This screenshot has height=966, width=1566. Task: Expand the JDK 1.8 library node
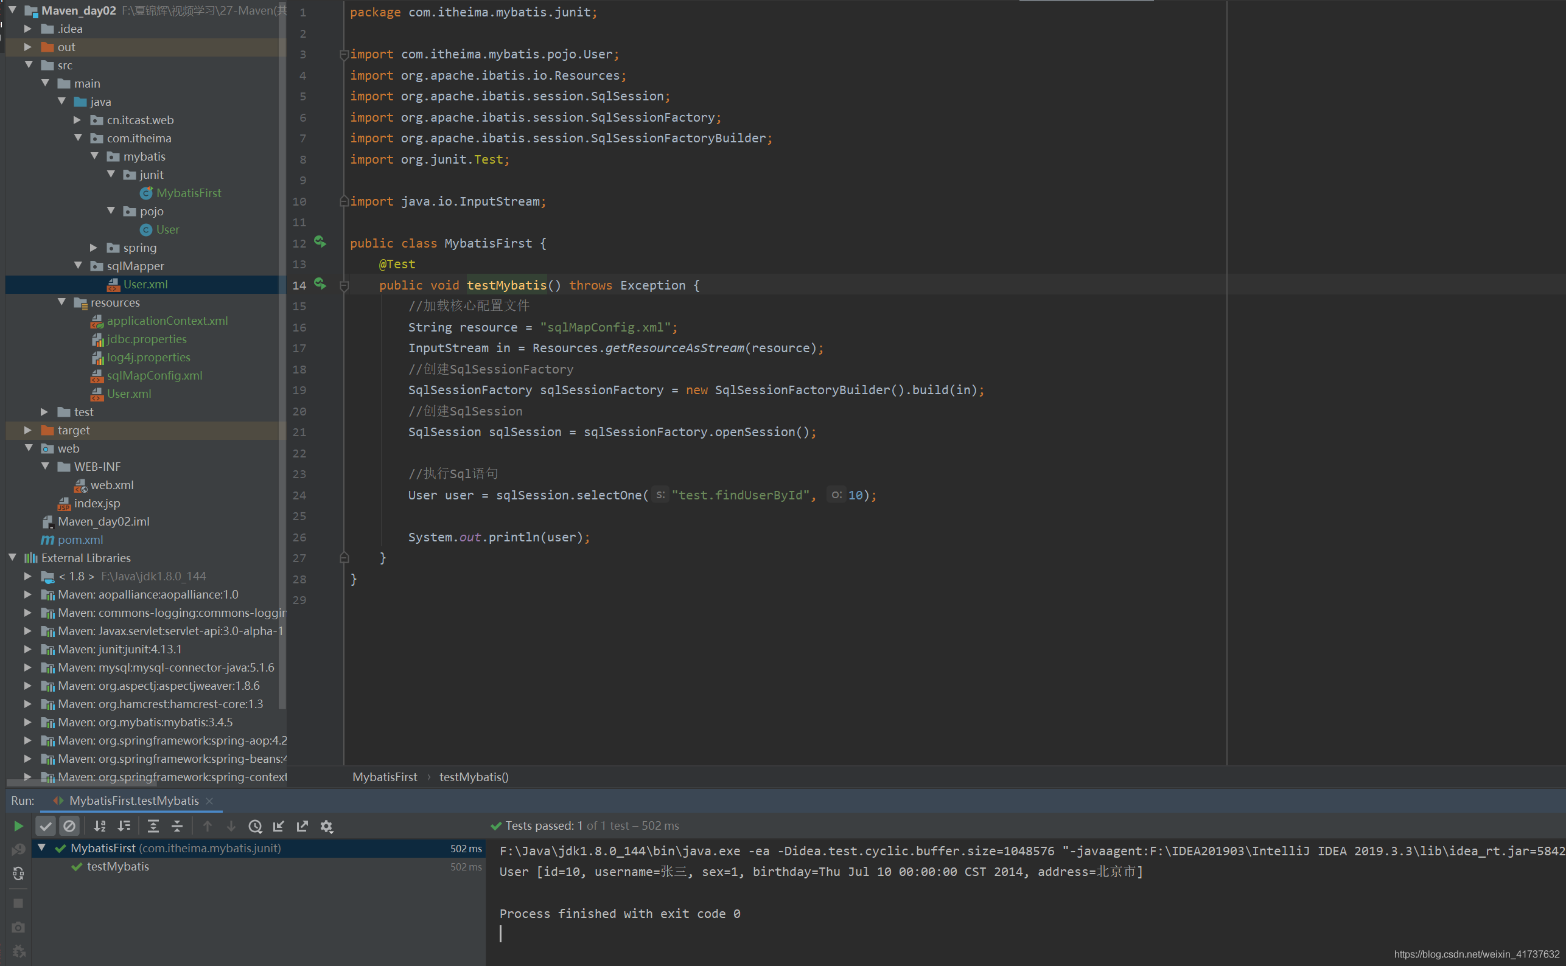click(x=28, y=575)
